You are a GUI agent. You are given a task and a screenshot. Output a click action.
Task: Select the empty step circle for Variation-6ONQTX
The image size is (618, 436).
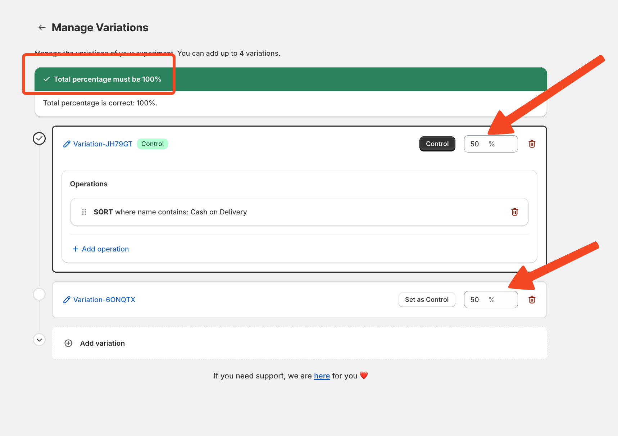pyautogui.click(x=39, y=294)
